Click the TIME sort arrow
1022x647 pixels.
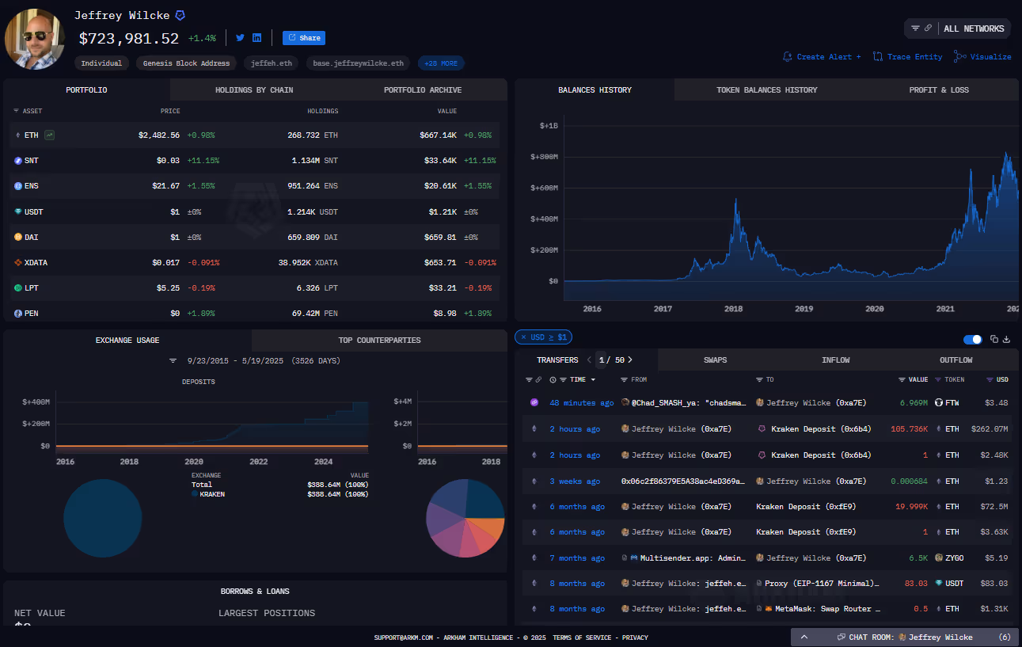click(593, 380)
